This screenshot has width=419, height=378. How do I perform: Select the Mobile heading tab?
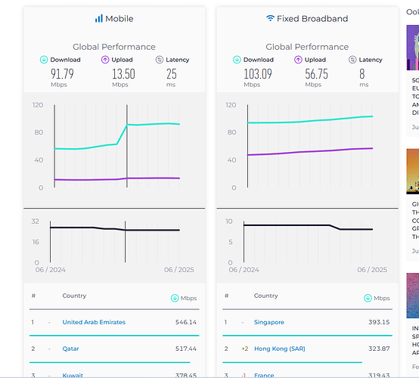(114, 19)
